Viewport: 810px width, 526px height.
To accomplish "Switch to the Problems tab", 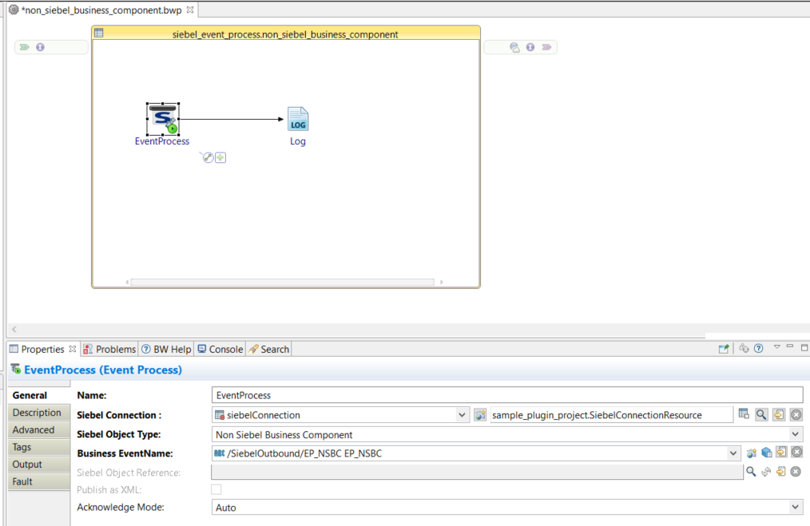I will 109,349.
